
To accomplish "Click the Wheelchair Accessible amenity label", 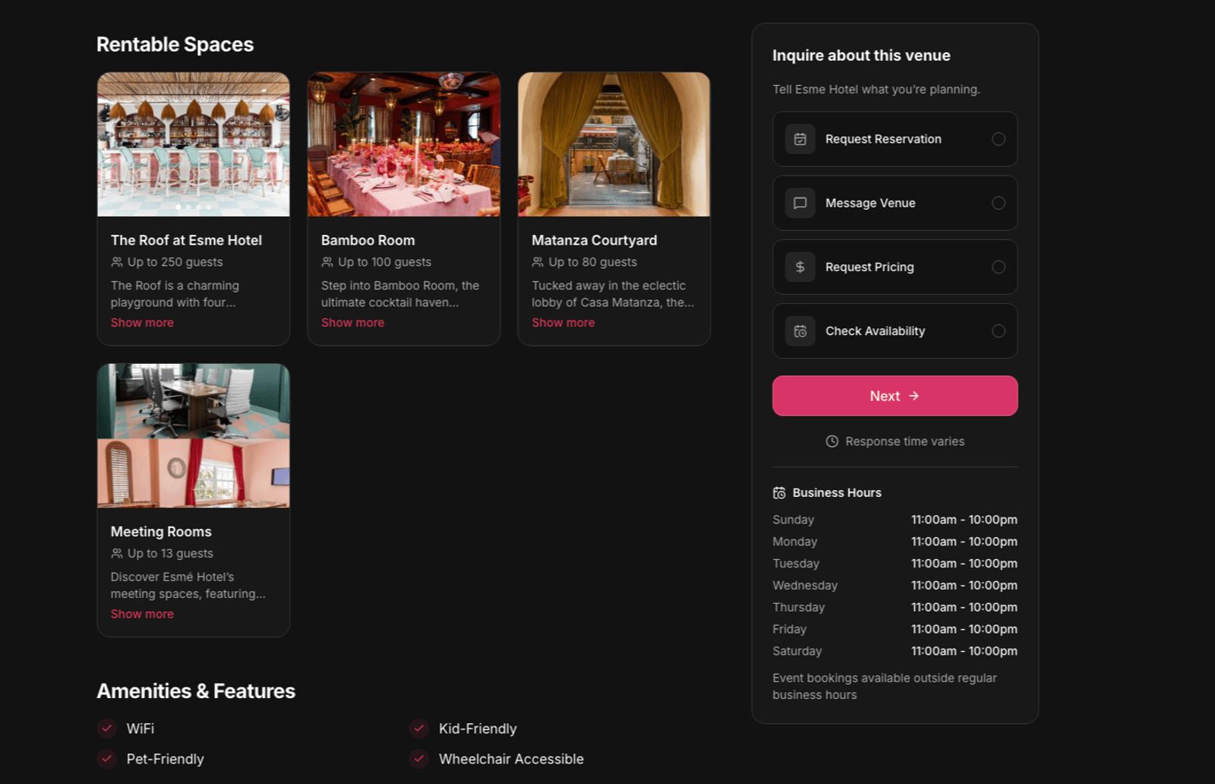I will pos(511,759).
